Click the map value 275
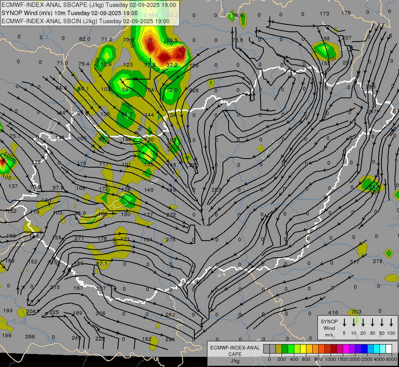 (x=170, y=240)
